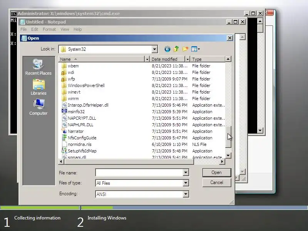Click the Notepad icon in the Open dialog title bar
The image size is (308, 231).
(x=24, y=38)
